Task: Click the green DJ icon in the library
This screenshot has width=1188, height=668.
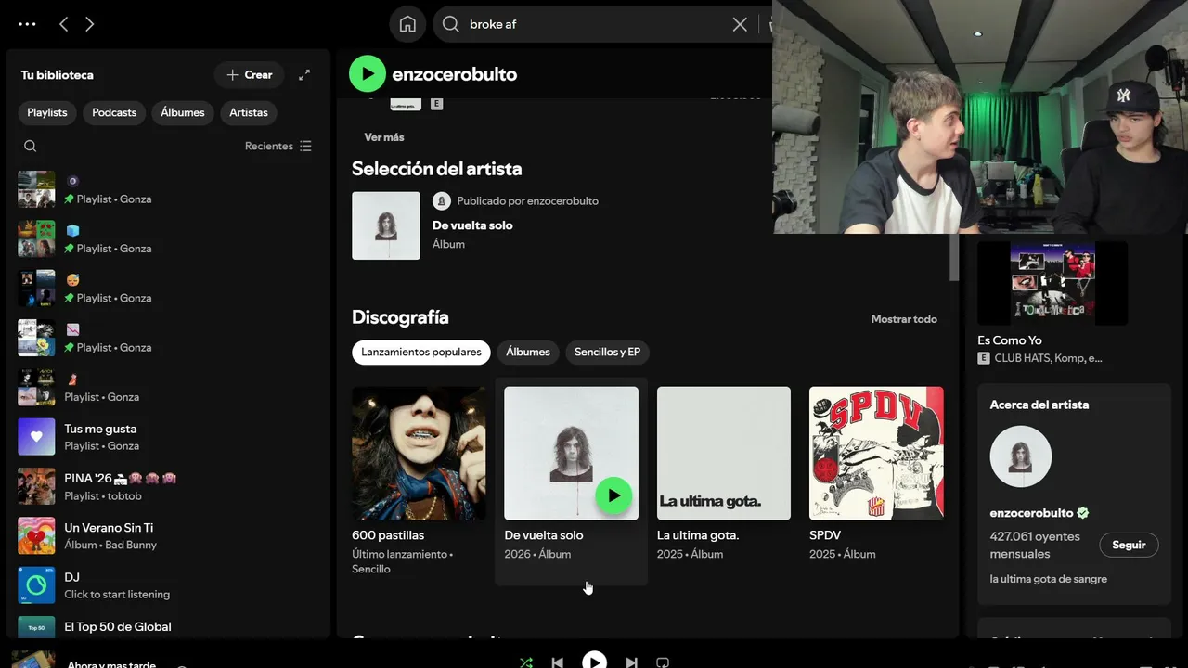Action: coord(36,585)
